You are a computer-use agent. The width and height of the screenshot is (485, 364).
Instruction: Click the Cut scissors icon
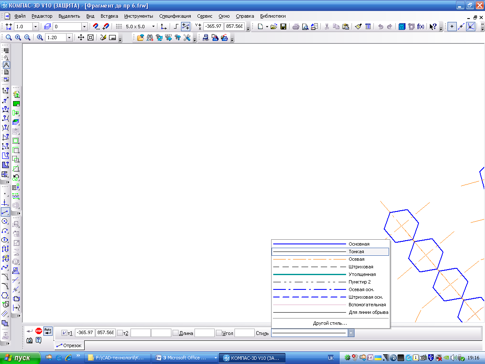coord(327,27)
